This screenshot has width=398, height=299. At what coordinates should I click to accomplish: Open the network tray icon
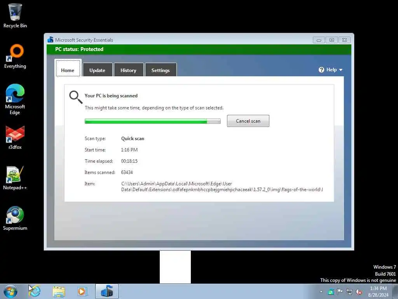[349, 292]
